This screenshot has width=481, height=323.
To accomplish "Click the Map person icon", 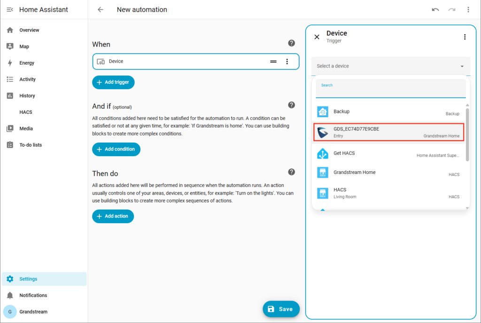I will 10,46.
